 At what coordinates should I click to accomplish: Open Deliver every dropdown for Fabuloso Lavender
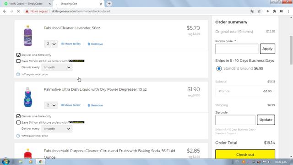[57, 67]
